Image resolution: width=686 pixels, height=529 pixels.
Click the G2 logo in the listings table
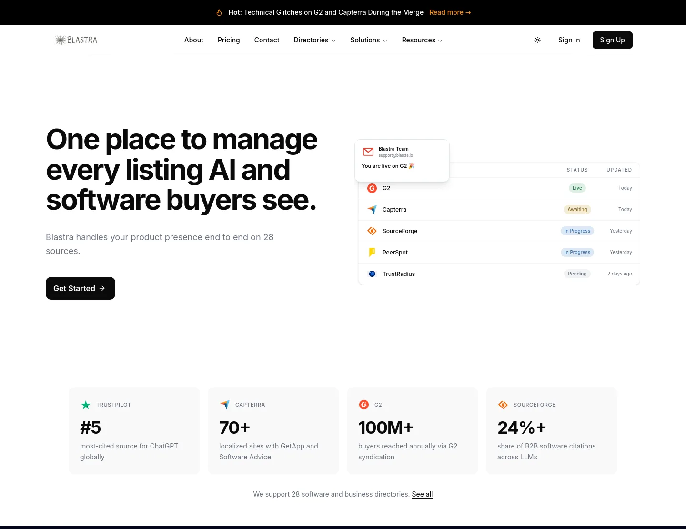pyautogui.click(x=372, y=188)
